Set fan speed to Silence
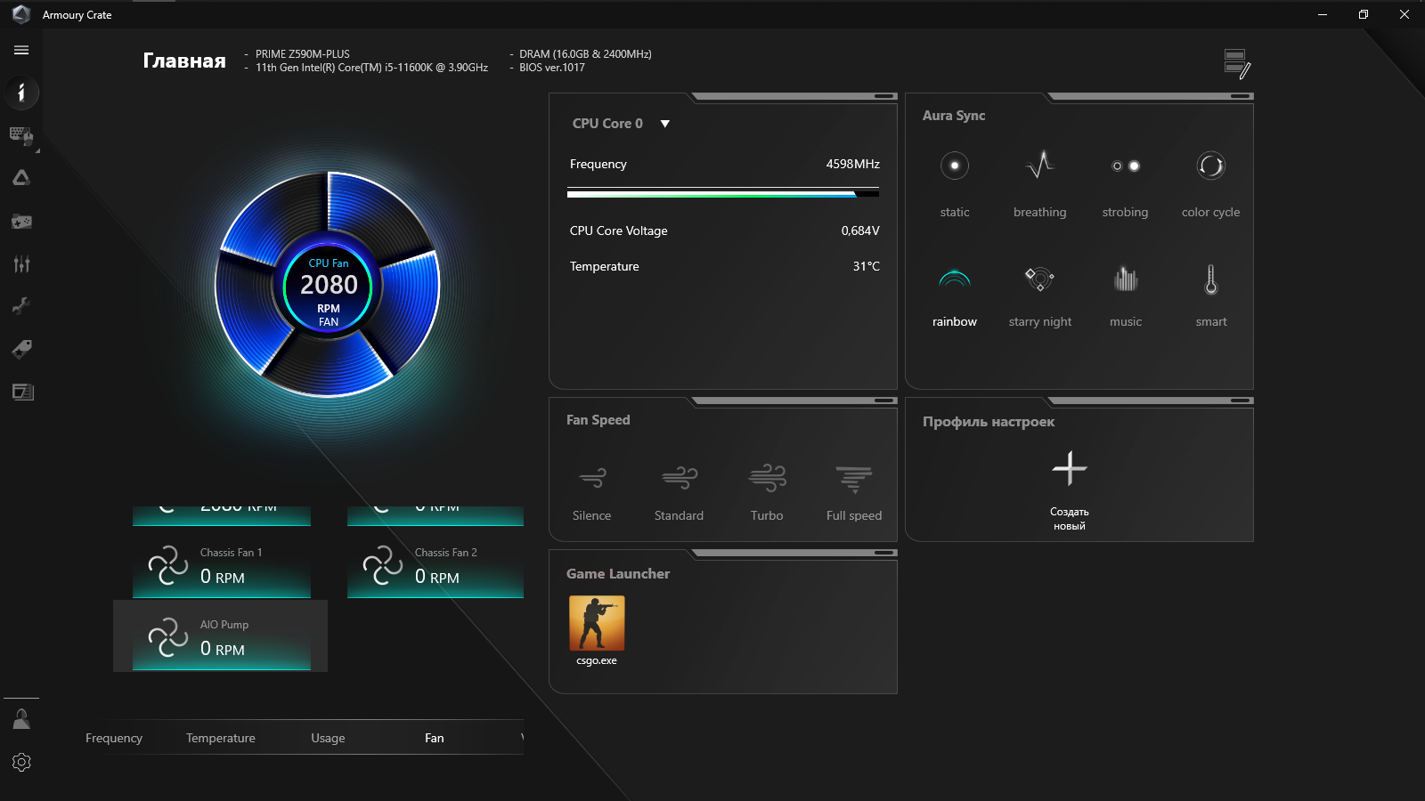This screenshot has width=1425, height=801. (x=592, y=492)
